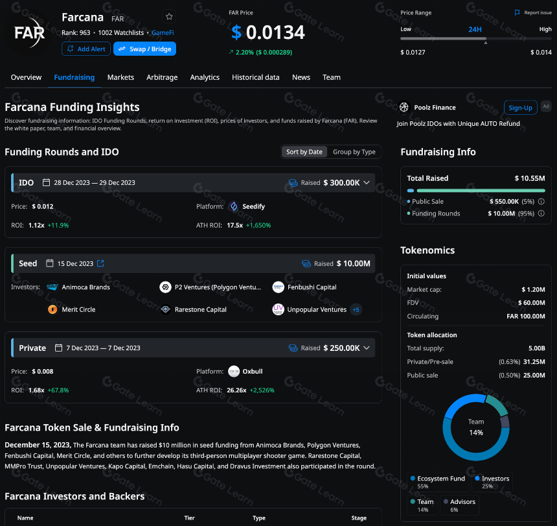
Task: Collapse the IDO round details chevron
Action: pos(367,182)
